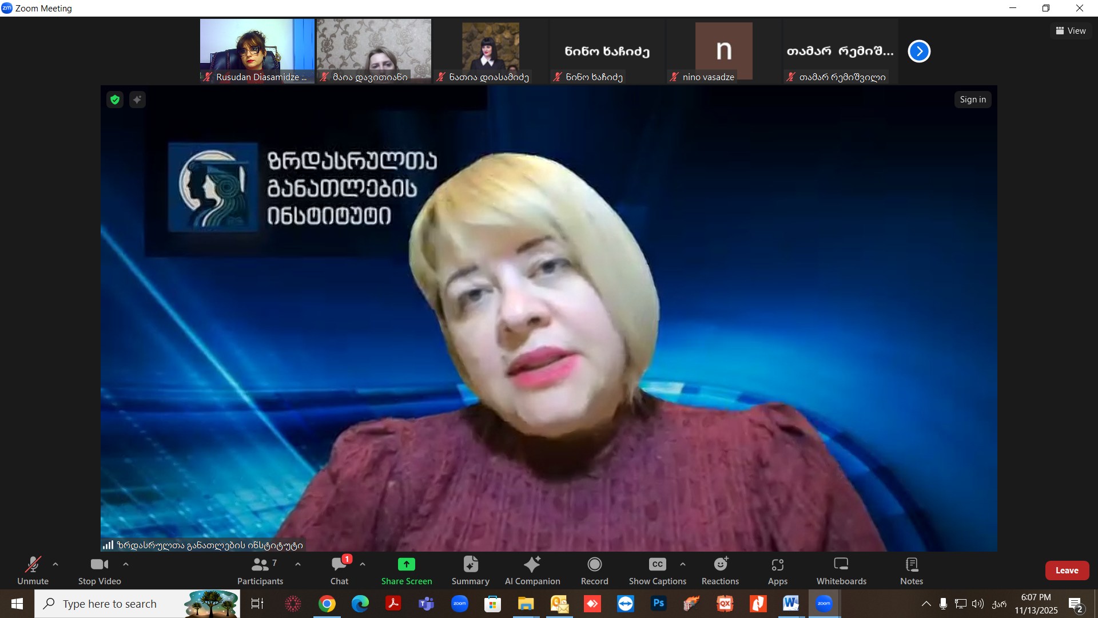Open the Apps panel
The image size is (1098, 618).
(777, 571)
